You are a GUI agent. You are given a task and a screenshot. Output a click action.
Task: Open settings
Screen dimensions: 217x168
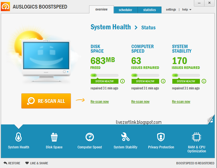[x=171, y=9]
